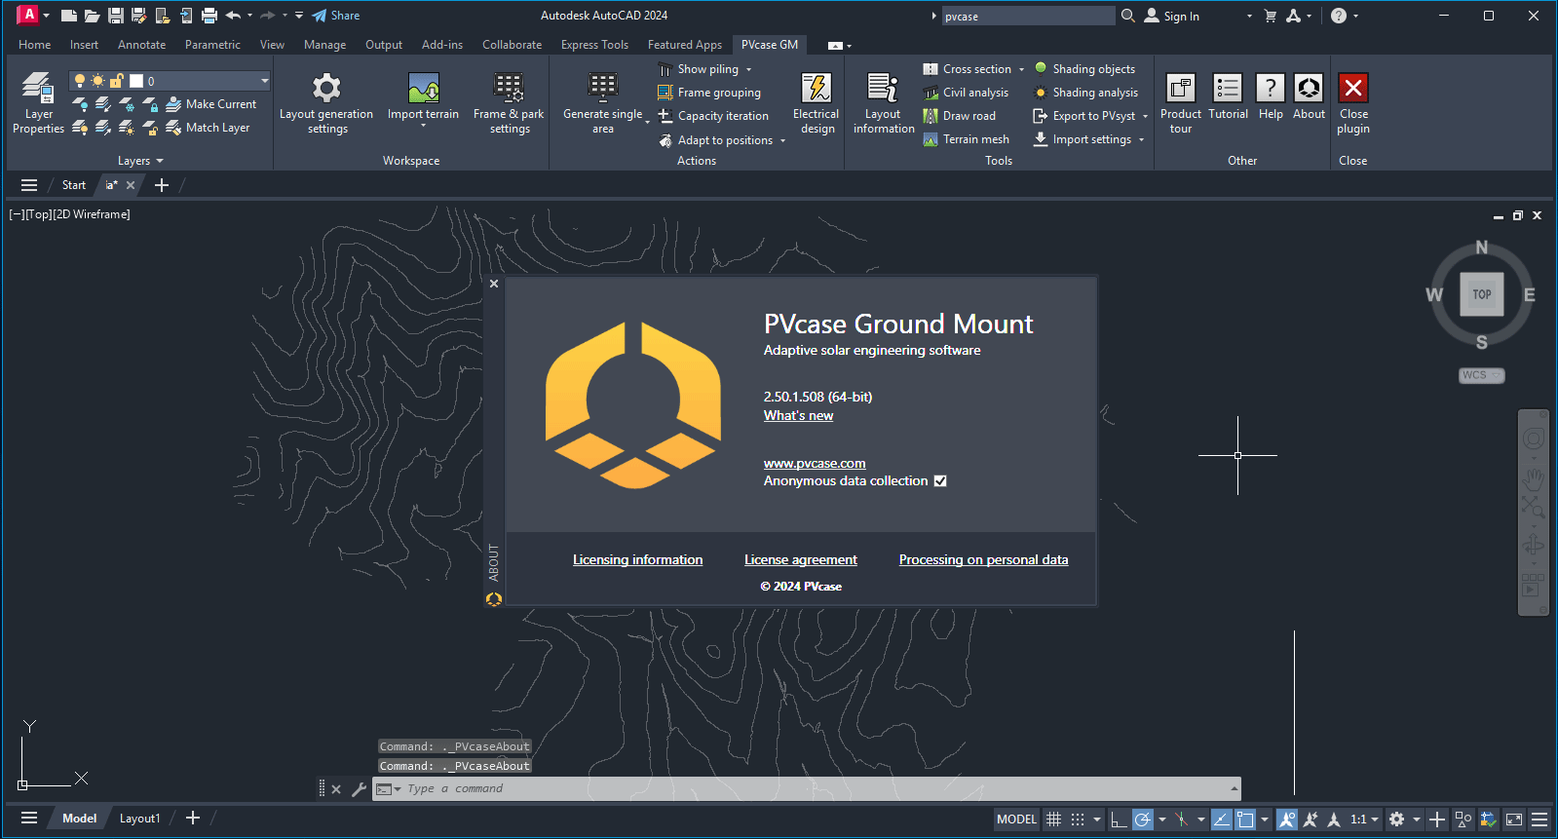Screen dimensions: 1558x839
Task: Close the About palette with X
Action: click(x=494, y=284)
